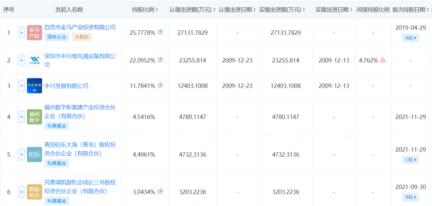Select 2009-12-23 date in row 2
This screenshot has height=206, width=432.
click(x=237, y=60)
